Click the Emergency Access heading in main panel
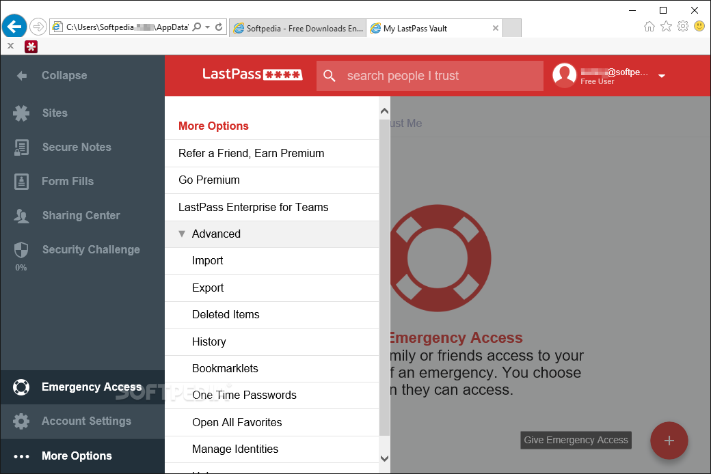This screenshot has width=711, height=474. pos(456,337)
